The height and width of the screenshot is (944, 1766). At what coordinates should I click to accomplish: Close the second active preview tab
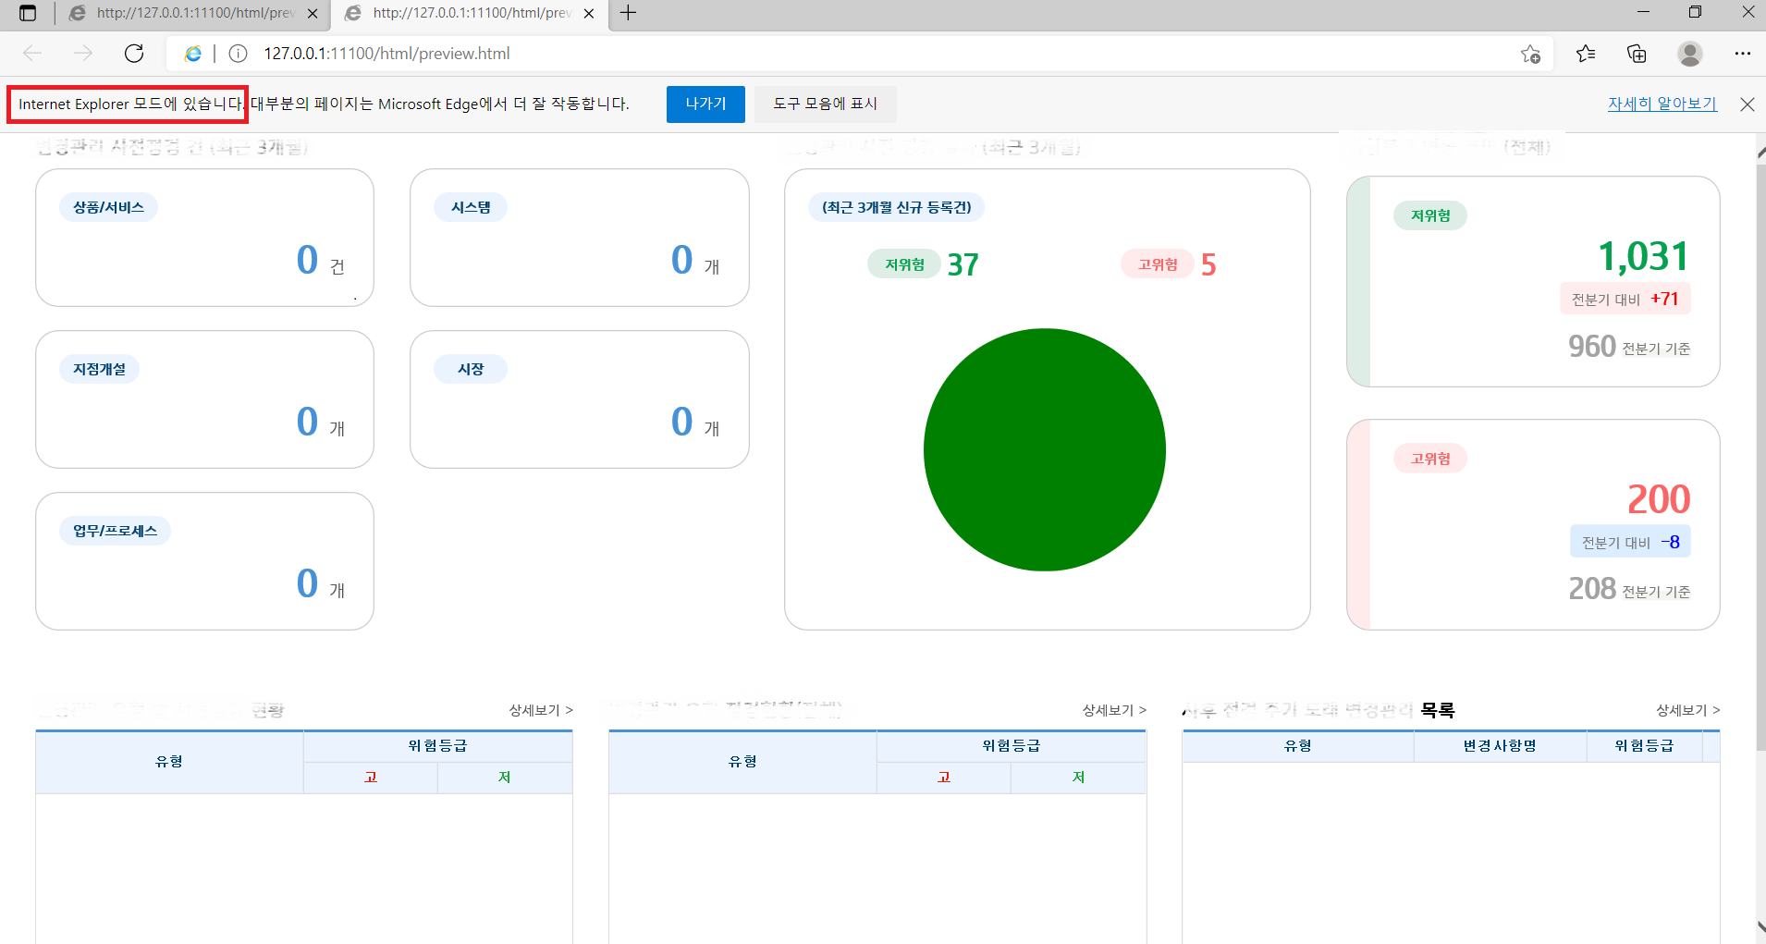pos(589,14)
